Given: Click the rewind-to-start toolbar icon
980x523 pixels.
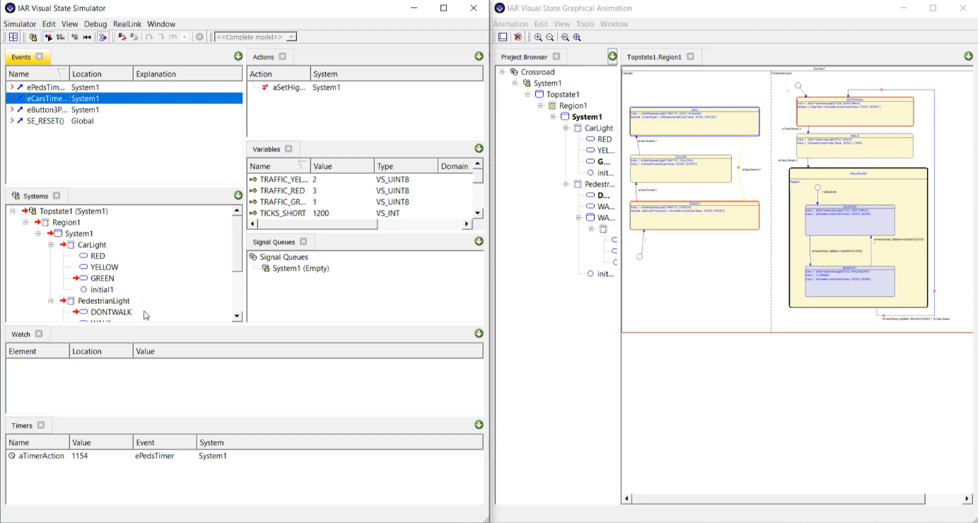Looking at the screenshot, I should (87, 37).
